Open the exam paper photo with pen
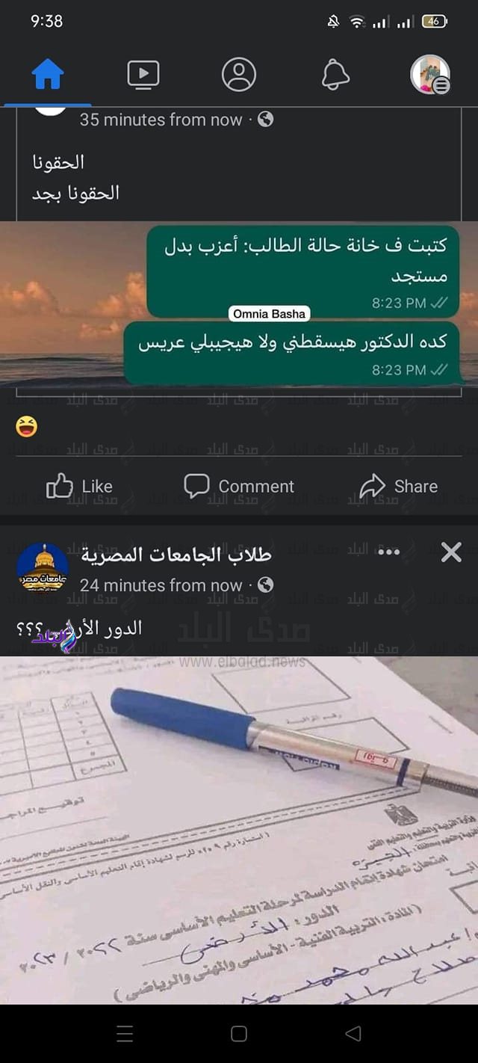This screenshot has height=1063, width=478. coord(239,831)
